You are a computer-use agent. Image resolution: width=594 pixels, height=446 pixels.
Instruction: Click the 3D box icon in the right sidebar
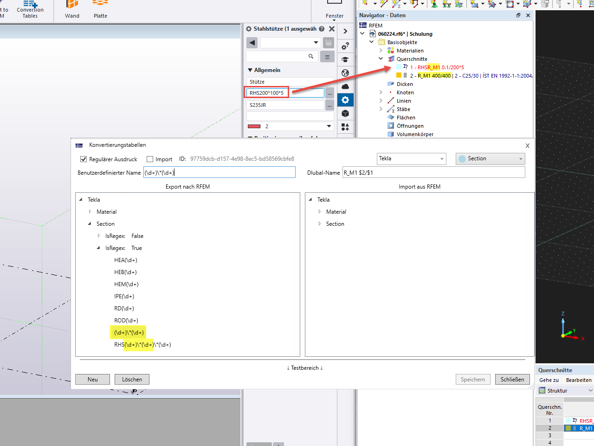pyautogui.click(x=345, y=113)
